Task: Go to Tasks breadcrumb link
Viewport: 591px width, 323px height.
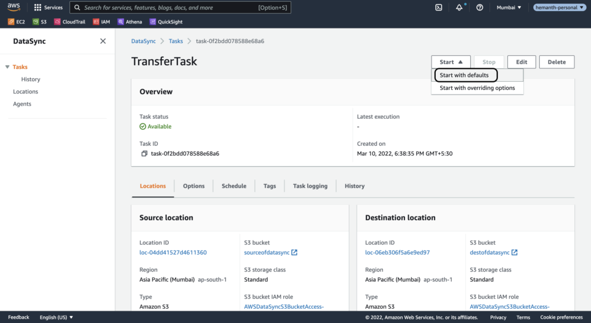Action: coord(175,41)
